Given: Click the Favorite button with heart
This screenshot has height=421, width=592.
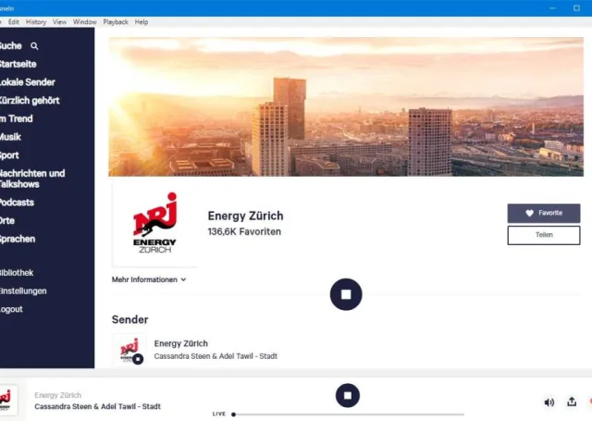Looking at the screenshot, I should point(544,214).
